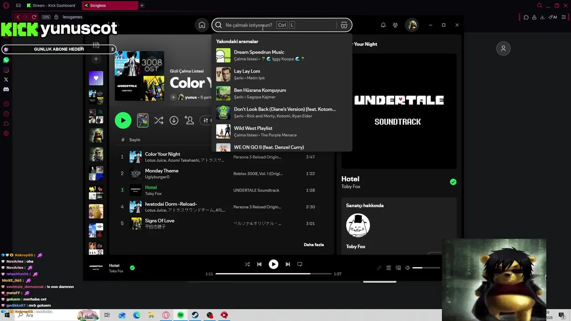Toggle the repeat button in player
Viewport: 571px width, 321px height.
click(x=300, y=264)
